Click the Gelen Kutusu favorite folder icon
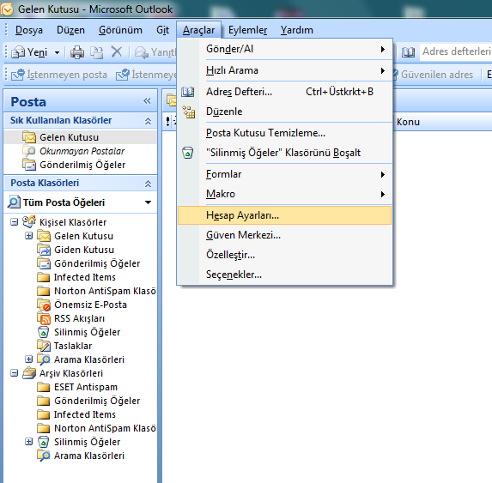 click(x=29, y=137)
